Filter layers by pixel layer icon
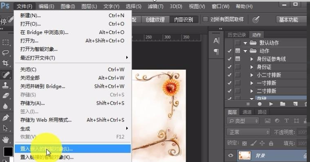The width and height of the screenshot is (310, 162). click(x=267, y=121)
